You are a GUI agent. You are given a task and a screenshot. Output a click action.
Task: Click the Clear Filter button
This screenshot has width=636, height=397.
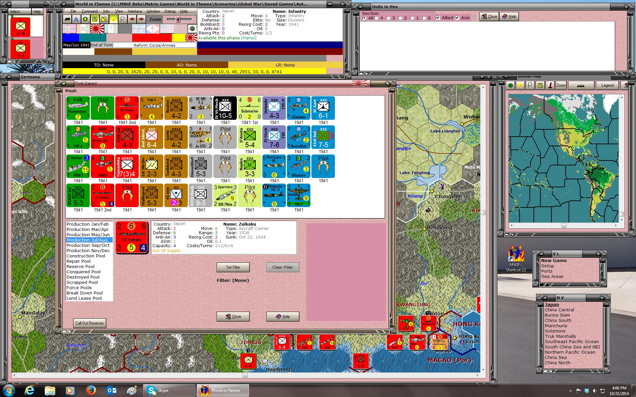(283, 267)
